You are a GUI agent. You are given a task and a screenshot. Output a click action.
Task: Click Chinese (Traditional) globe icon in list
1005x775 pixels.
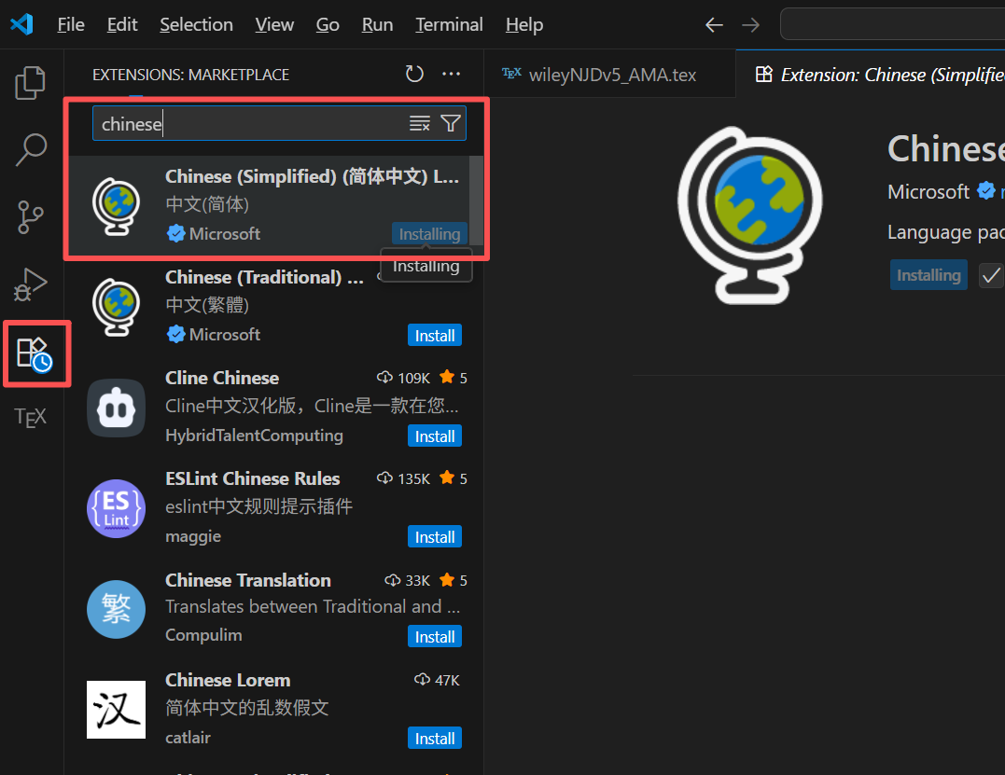(x=116, y=307)
